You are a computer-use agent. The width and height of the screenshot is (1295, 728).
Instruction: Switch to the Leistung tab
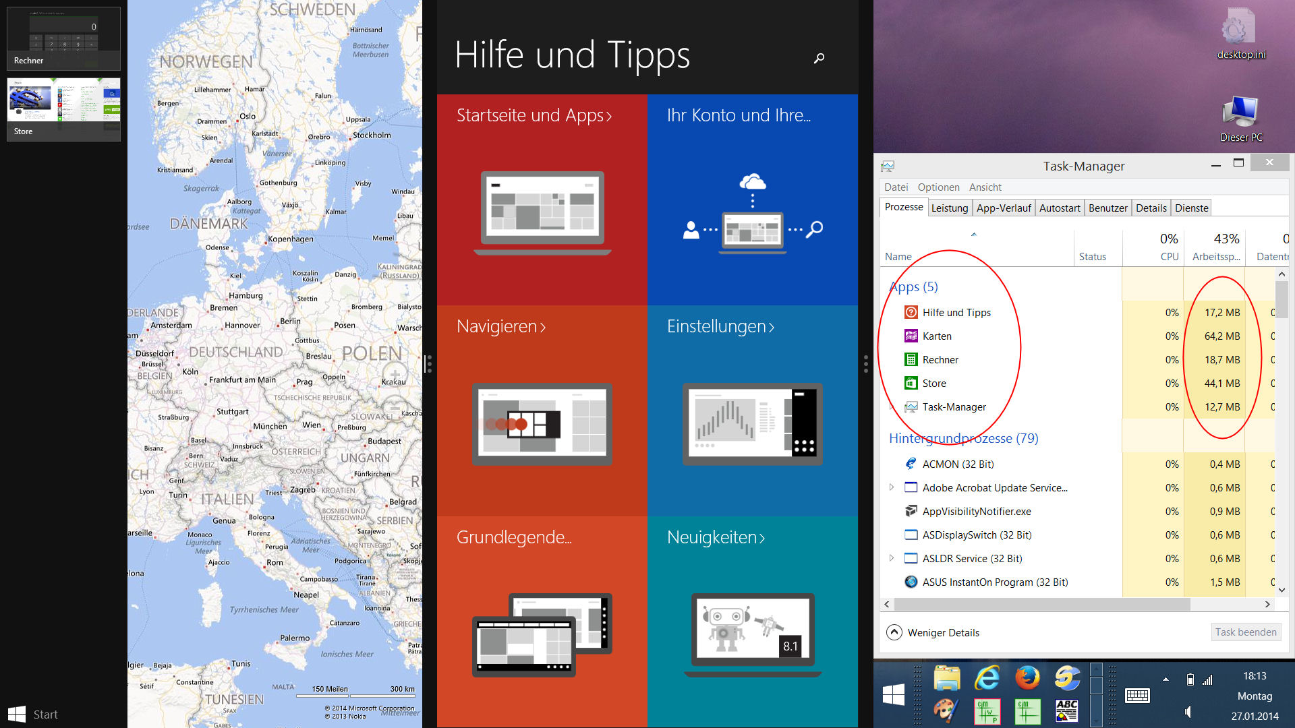pyautogui.click(x=949, y=208)
